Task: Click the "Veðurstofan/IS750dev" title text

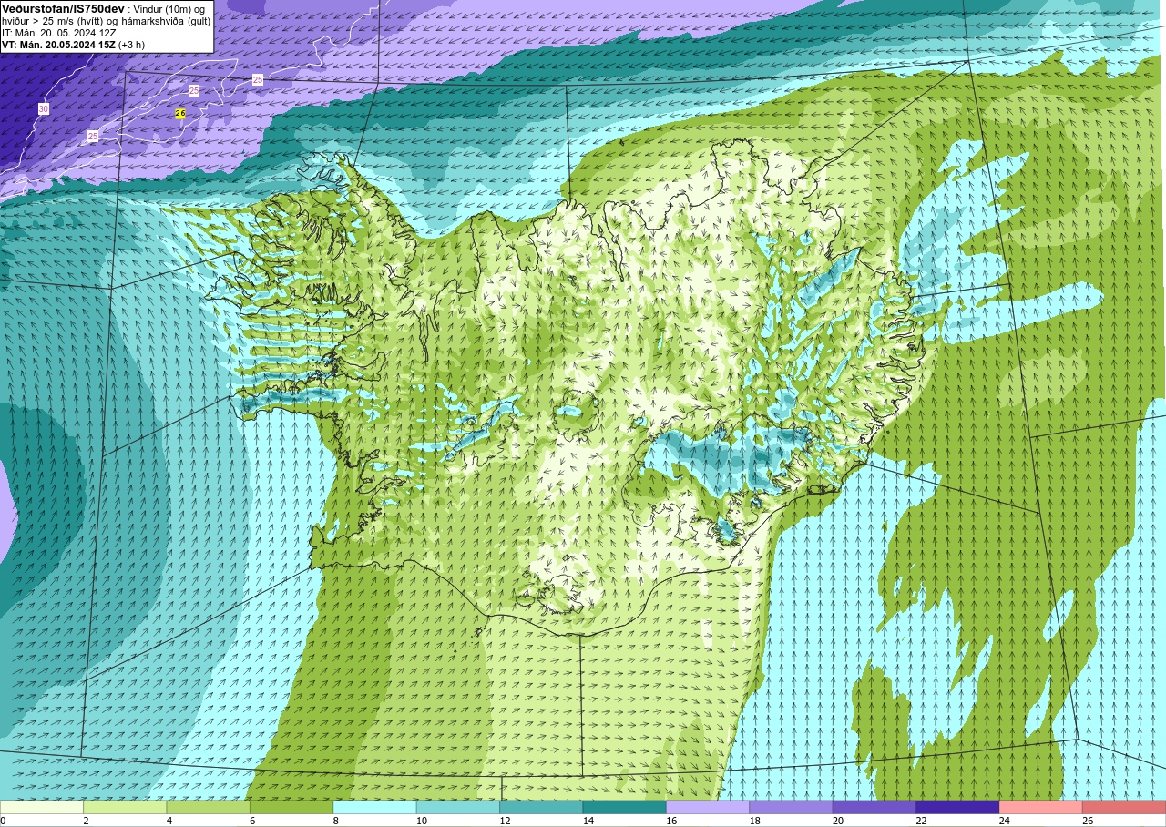Action: click(63, 8)
